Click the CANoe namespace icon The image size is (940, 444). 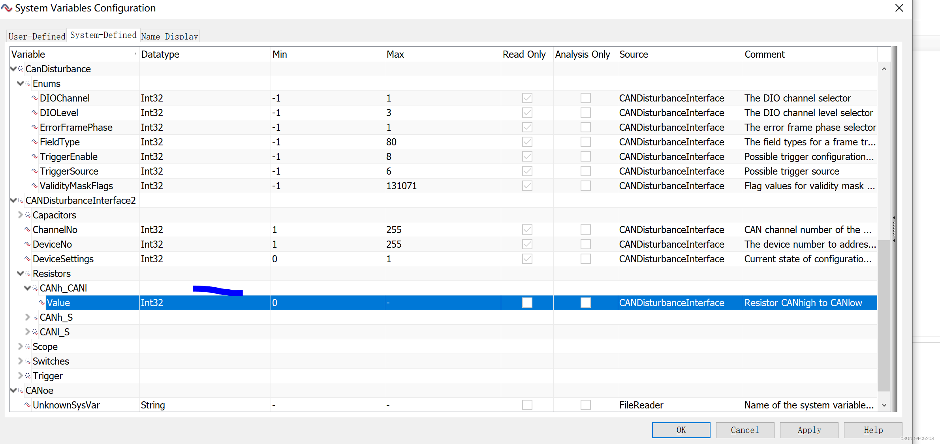point(21,390)
